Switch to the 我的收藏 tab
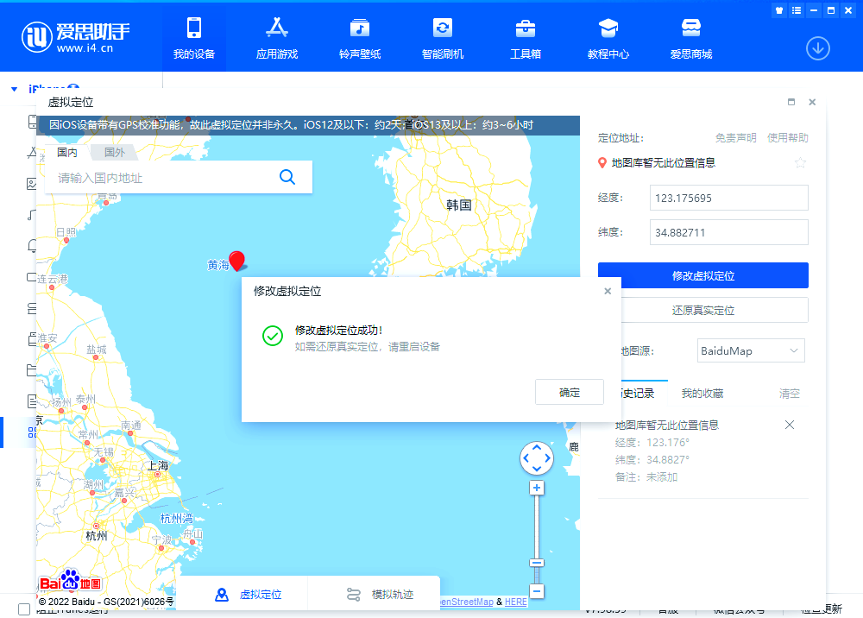This screenshot has width=863, height=618. pyautogui.click(x=702, y=394)
